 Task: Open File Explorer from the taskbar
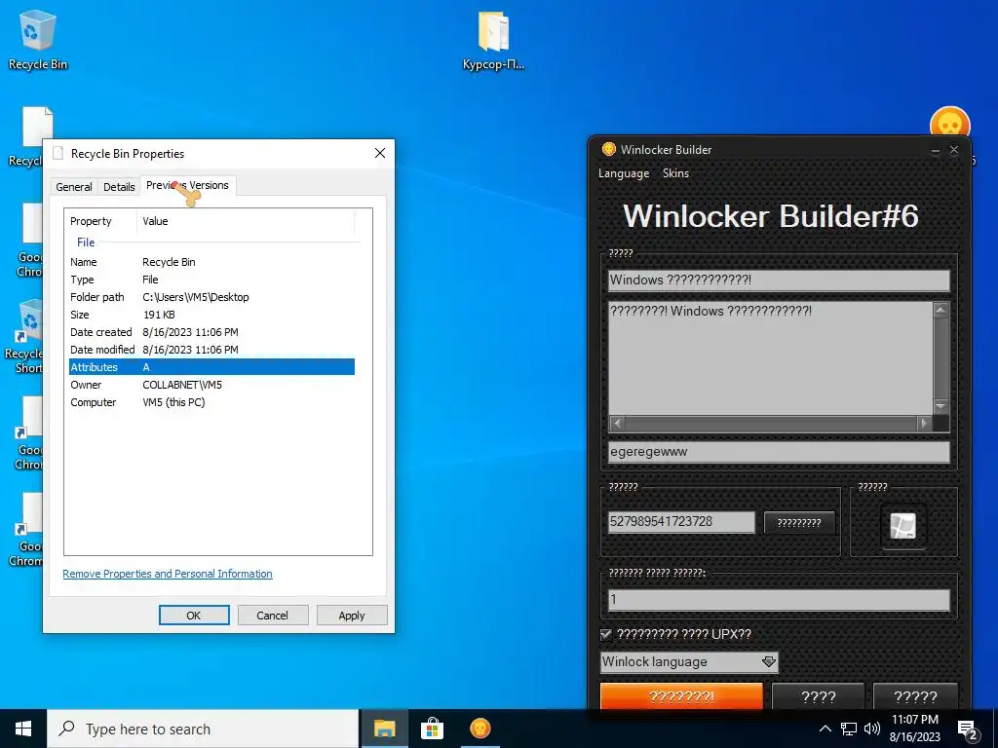(x=384, y=729)
